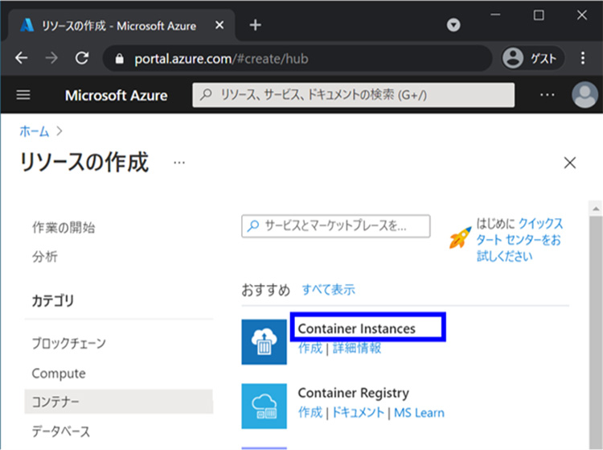This screenshot has width=603, height=450.
Task: Open ドキュメント for Container Registry
Action: [x=358, y=412]
